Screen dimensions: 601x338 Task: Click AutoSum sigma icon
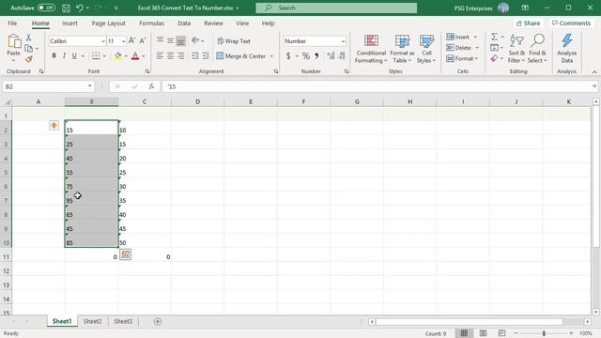[495, 37]
